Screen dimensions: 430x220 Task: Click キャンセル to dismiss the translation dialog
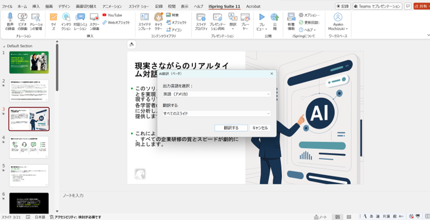point(260,128)
